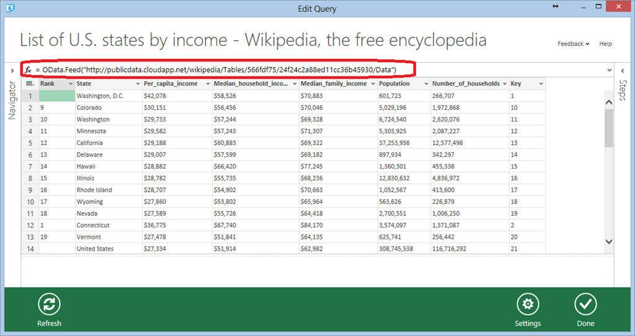
Task: Open the Median_family_income column filter dropdown
Action: coord(373,84)
